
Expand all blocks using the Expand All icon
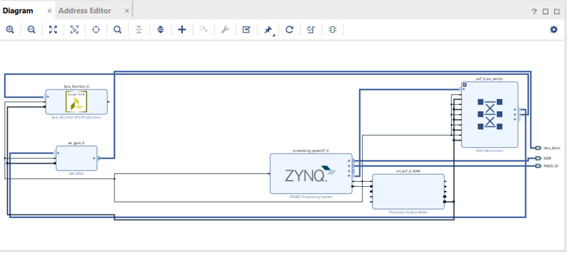(x=160, y=30)
